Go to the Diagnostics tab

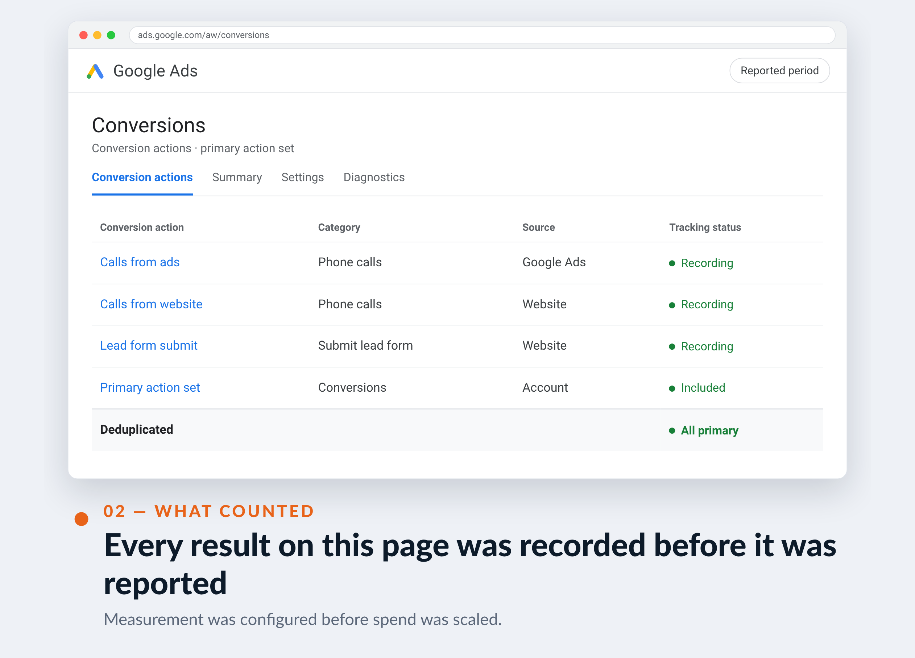tap(374, 178)
